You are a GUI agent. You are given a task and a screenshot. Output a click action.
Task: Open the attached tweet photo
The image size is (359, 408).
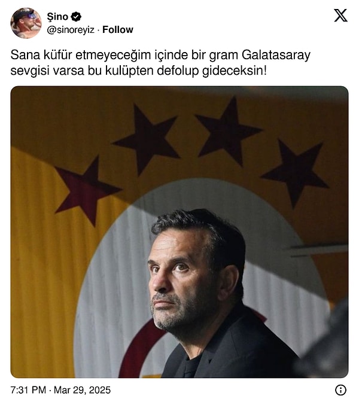[x=180, y=232]
